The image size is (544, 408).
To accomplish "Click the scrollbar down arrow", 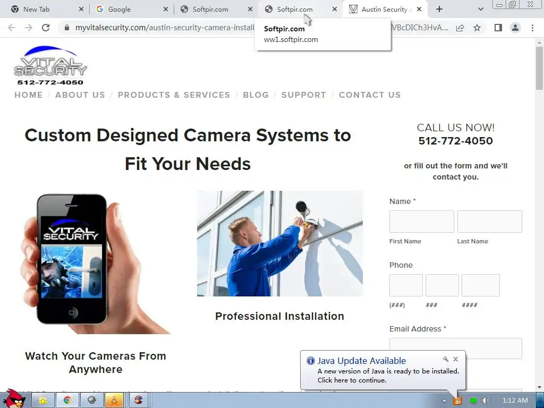I will (539, 387).
